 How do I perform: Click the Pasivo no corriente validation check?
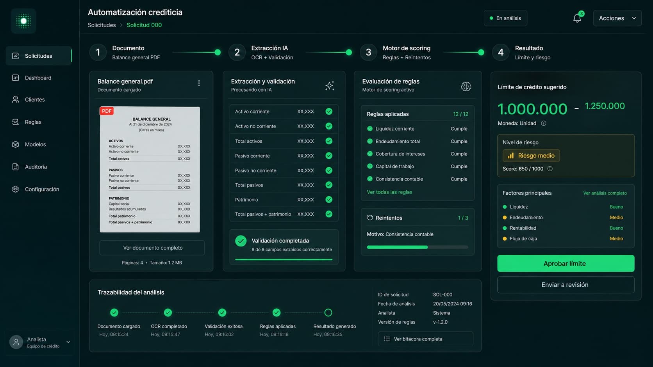coord(329,170)
